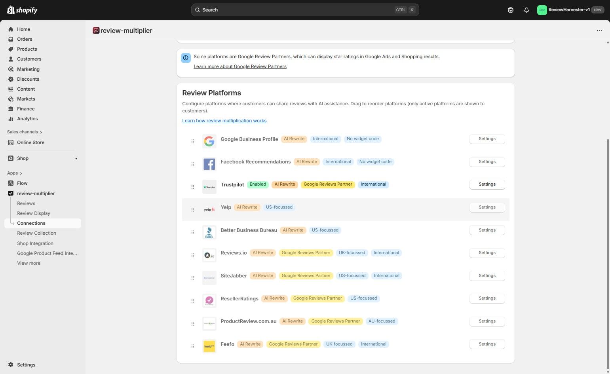Follow Learn how review multiplication works link
The width and height of the screenshot is (610, 374).
point(224,121)
